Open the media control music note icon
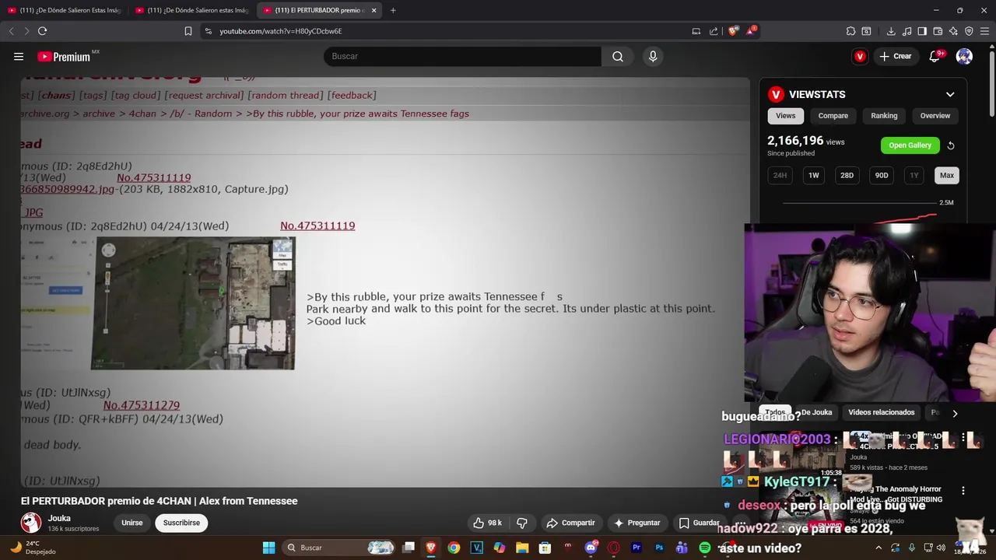The width and height of the screenshot is (996, 560). tap(907, 31)
